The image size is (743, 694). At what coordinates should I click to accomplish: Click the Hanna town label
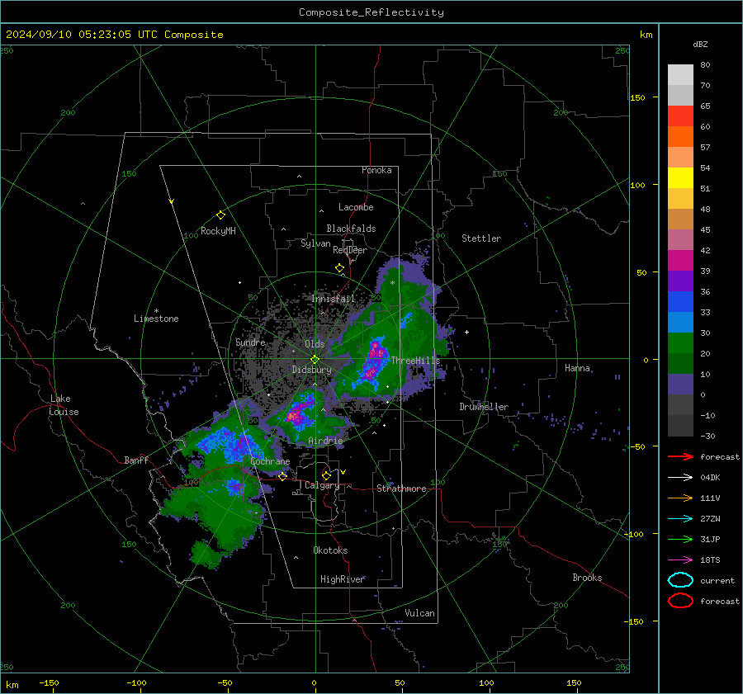coord(577,368)
